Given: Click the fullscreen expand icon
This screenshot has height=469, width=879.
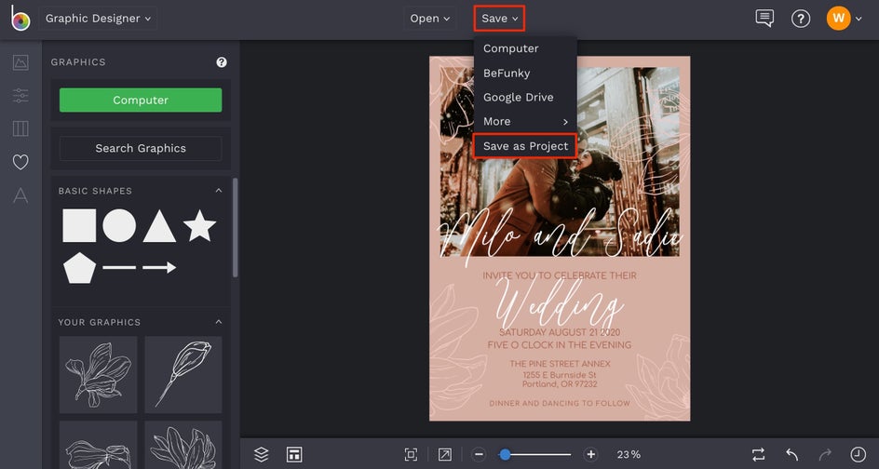Looking at the screenshot, I should pyautogui.click(x=444, y=454).
